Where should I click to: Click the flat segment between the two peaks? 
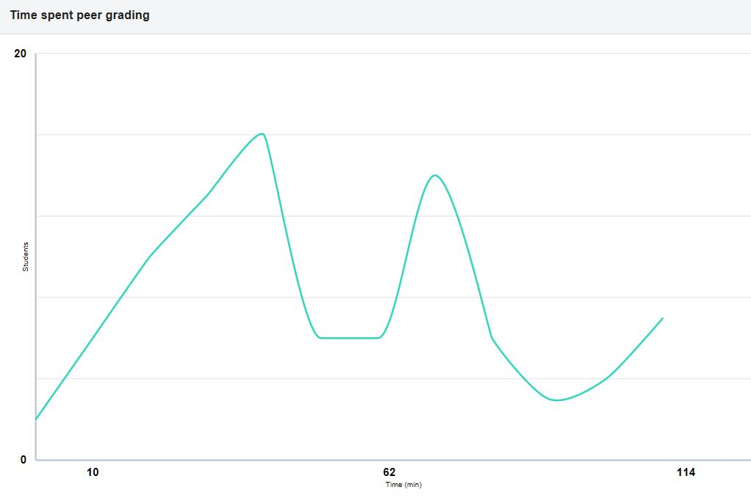coord(350,338)
